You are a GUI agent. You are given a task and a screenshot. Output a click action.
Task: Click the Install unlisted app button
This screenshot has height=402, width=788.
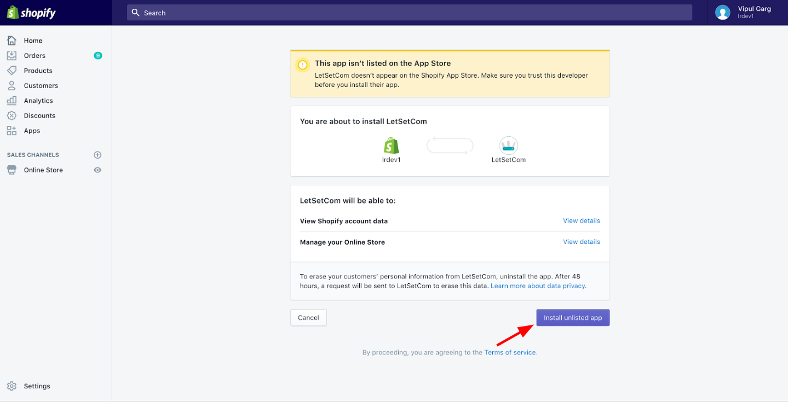573,318
